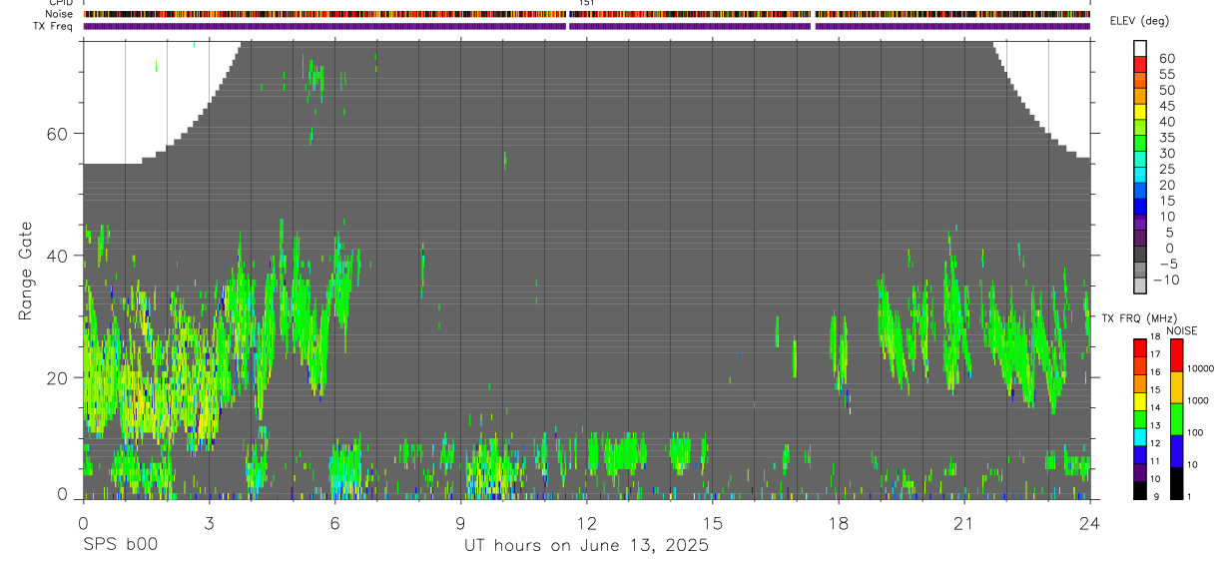Click the green segment of the NOISE bar

1175,419
